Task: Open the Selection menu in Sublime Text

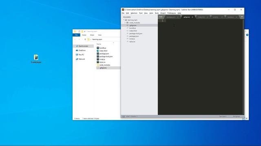Action: click(134, 13)
